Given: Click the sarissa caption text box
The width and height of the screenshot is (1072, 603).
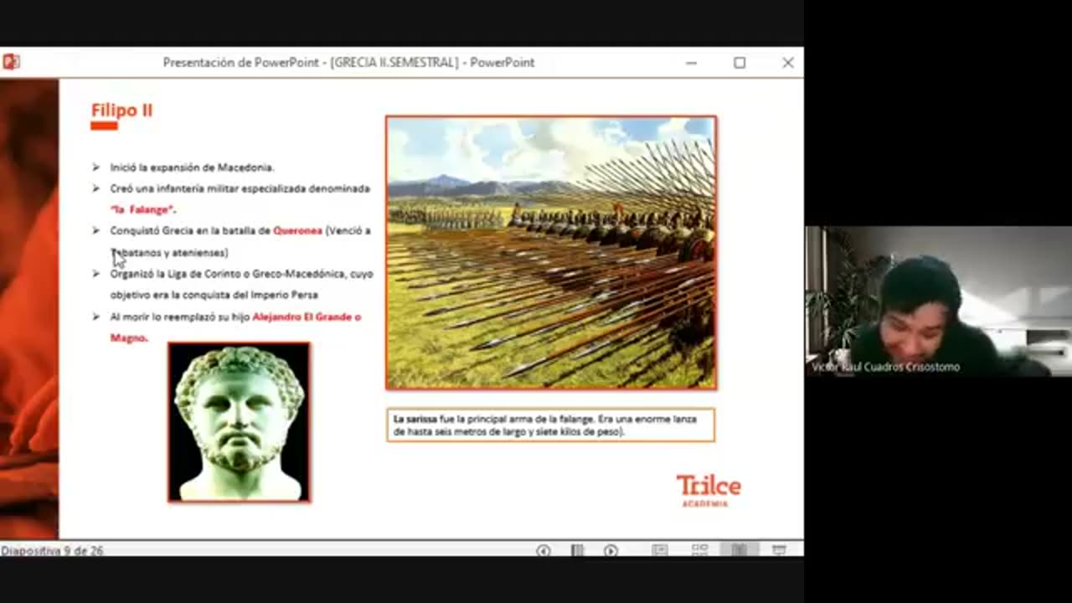Looking at the screenshot, I should click(x=551, y=425).
